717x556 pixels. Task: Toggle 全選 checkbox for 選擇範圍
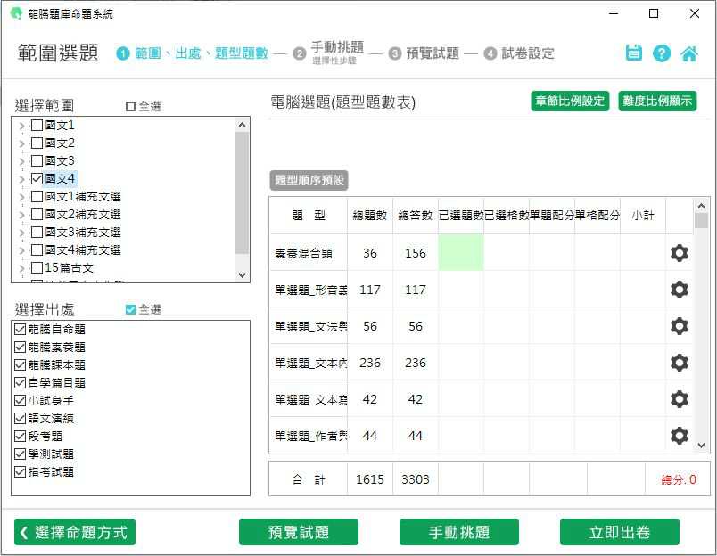click(130, 106)
